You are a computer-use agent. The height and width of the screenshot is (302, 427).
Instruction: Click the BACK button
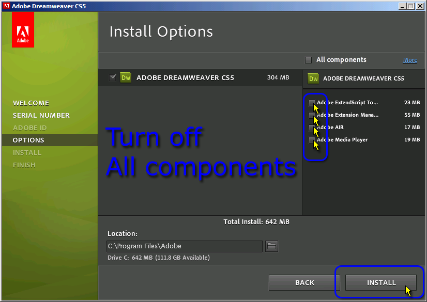coord(304,283)
